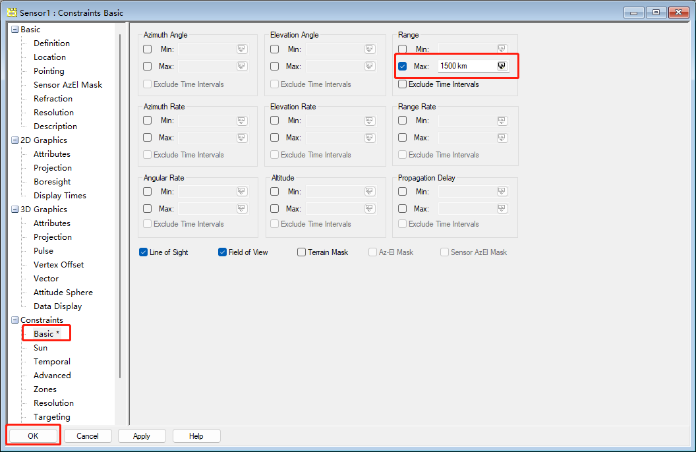Open the value editor beside Range Rate Min
The height and width of the screenshot is (452, 696).
click(502, 121)
